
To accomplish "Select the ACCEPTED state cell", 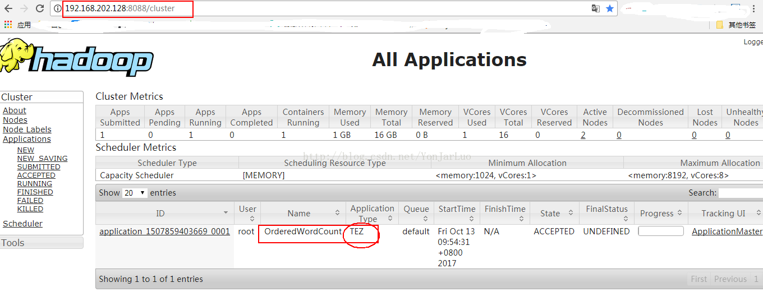I will [x=554, y=231].
